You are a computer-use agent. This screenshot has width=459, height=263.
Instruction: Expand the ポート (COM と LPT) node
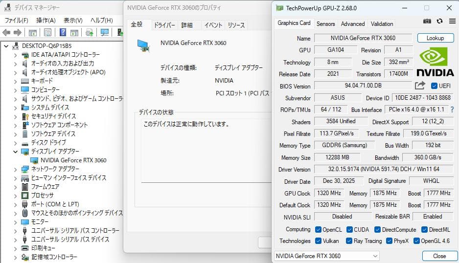click(x=16, y=204)
